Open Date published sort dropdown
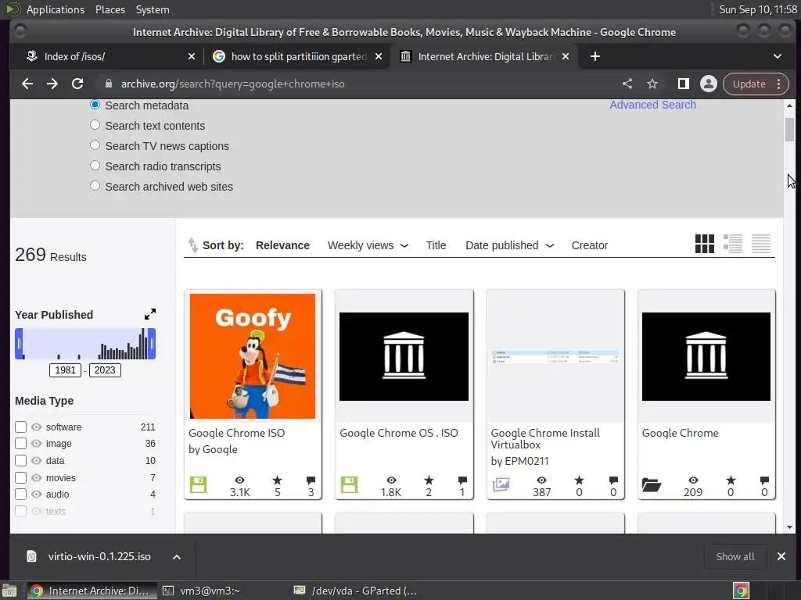This screenshot has height=600, width=801. click(x=509, y=245)
